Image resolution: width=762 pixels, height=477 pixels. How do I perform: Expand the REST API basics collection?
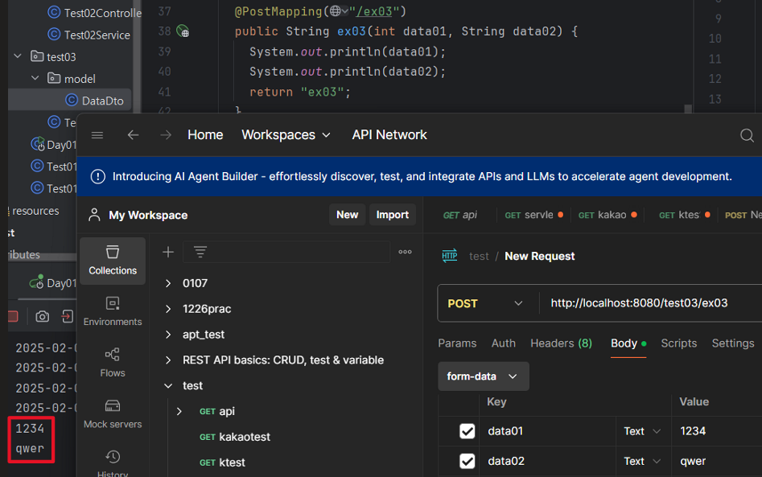pos(168,360)
